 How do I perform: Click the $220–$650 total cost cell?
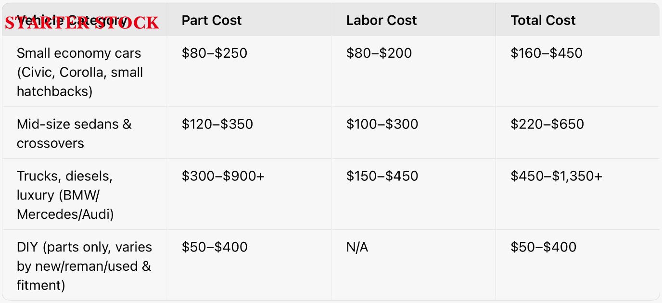tap(547, 124)
